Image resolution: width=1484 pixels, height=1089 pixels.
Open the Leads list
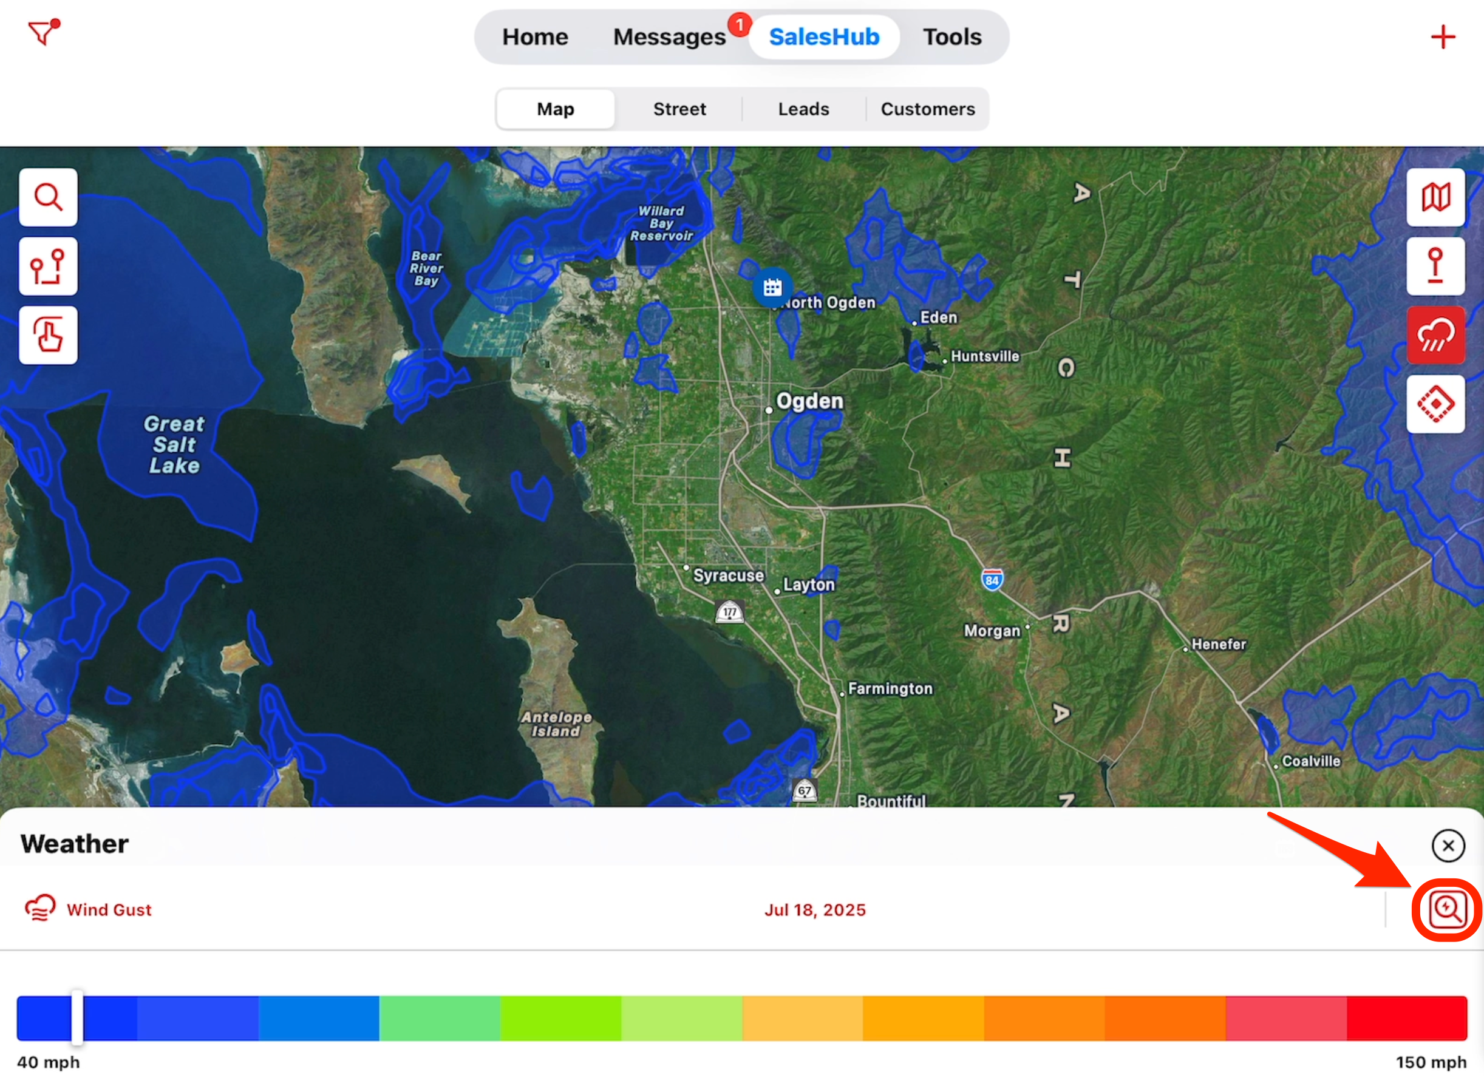803,109
